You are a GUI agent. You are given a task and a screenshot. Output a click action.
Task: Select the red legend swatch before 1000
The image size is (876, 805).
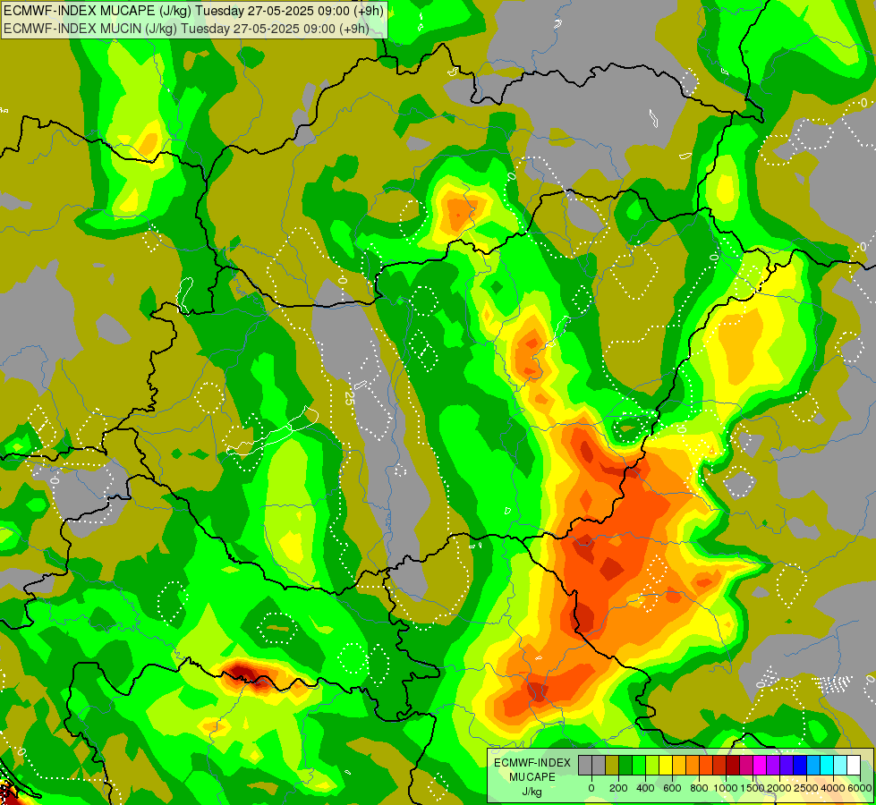pyautogui.click(x=719, y=765)
